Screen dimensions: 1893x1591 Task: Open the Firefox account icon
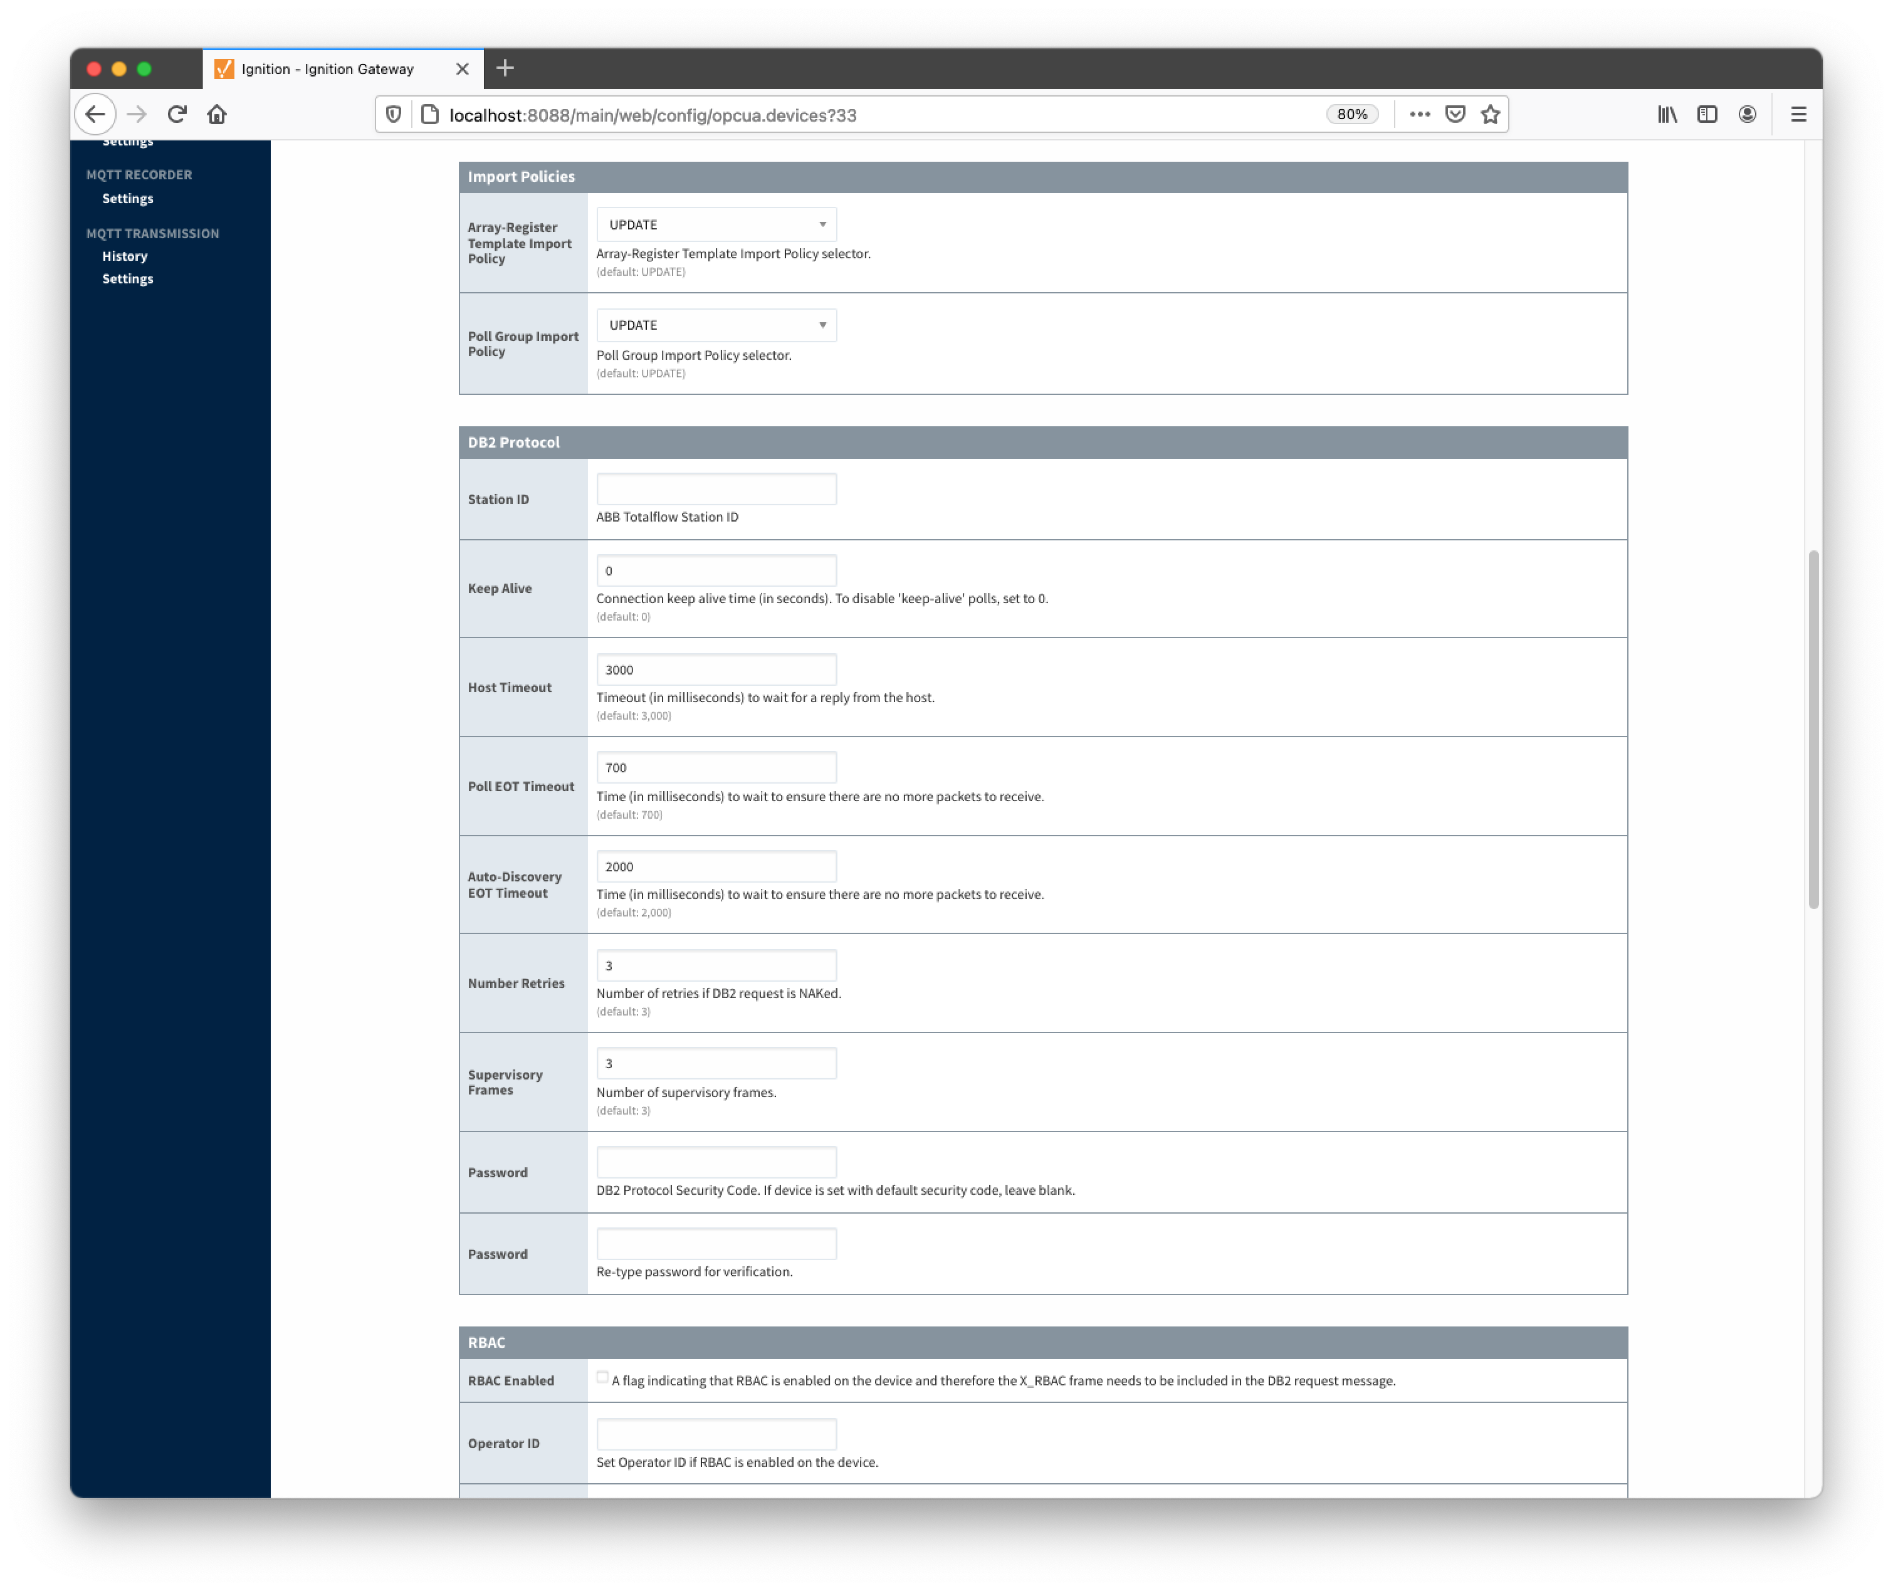click(1747, 115)
